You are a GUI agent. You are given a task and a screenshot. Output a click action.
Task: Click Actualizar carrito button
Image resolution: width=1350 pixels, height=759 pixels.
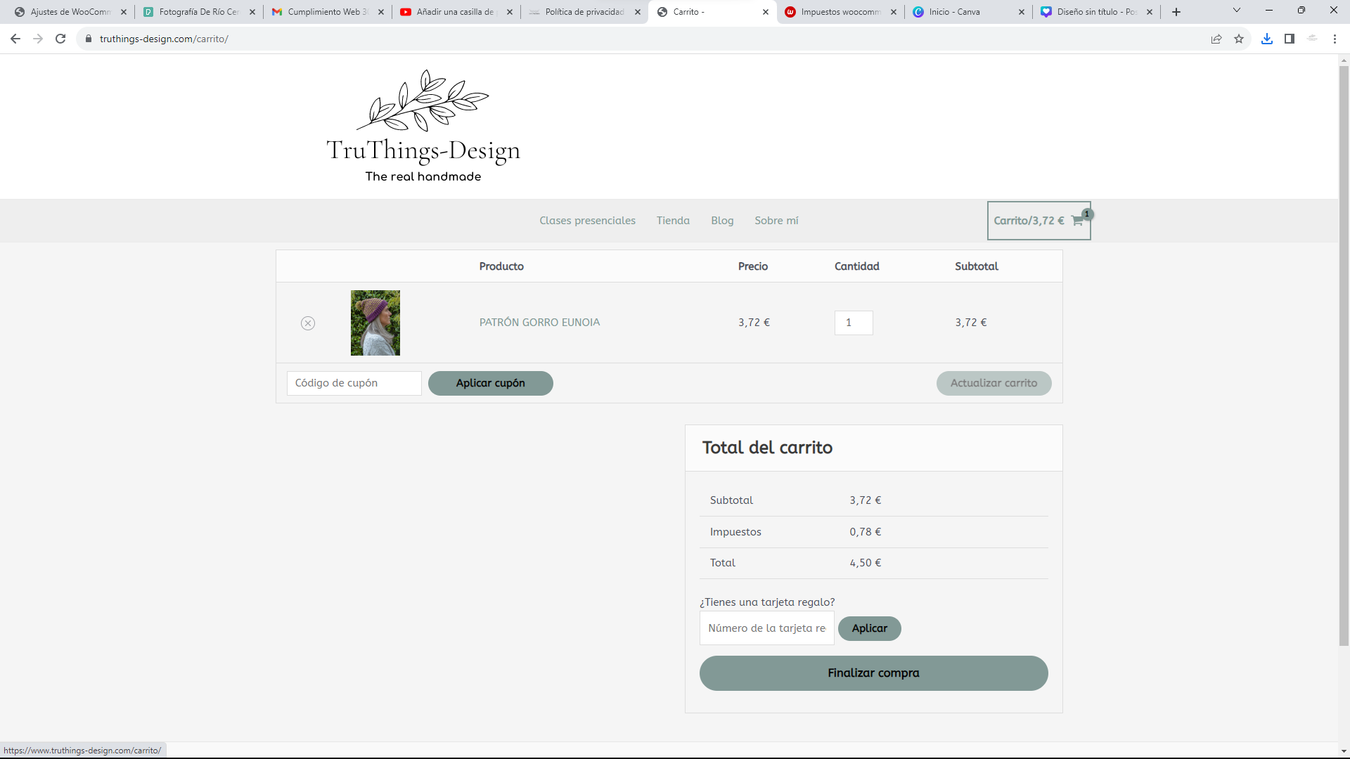[994, 383]
